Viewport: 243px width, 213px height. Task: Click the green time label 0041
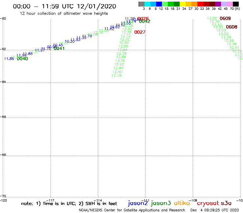[59, 48]
